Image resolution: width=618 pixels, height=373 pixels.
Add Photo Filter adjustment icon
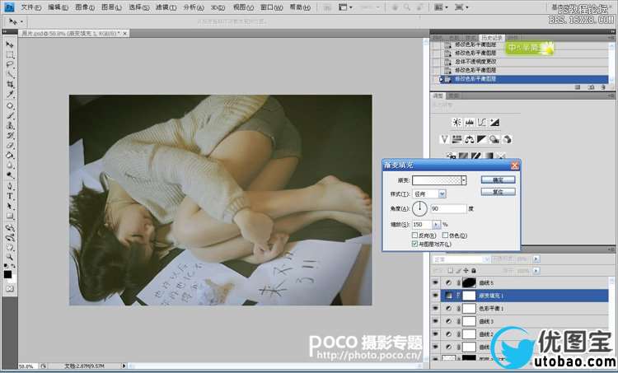[x=494, y=139]
